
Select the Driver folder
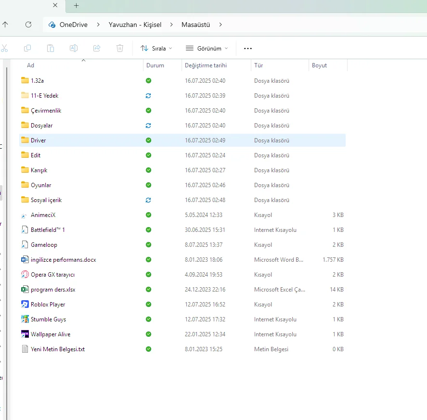[x=39, y=140]
